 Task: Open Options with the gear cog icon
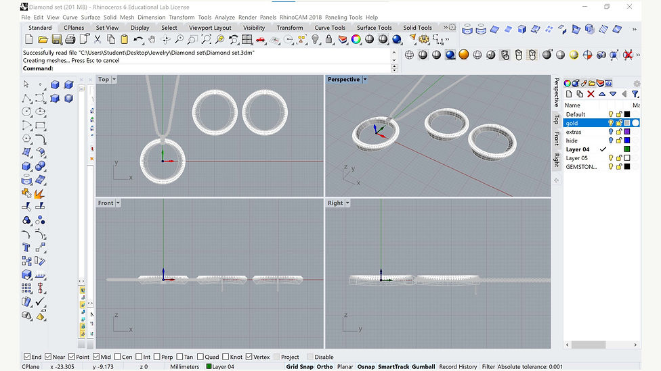pos(424,40)
